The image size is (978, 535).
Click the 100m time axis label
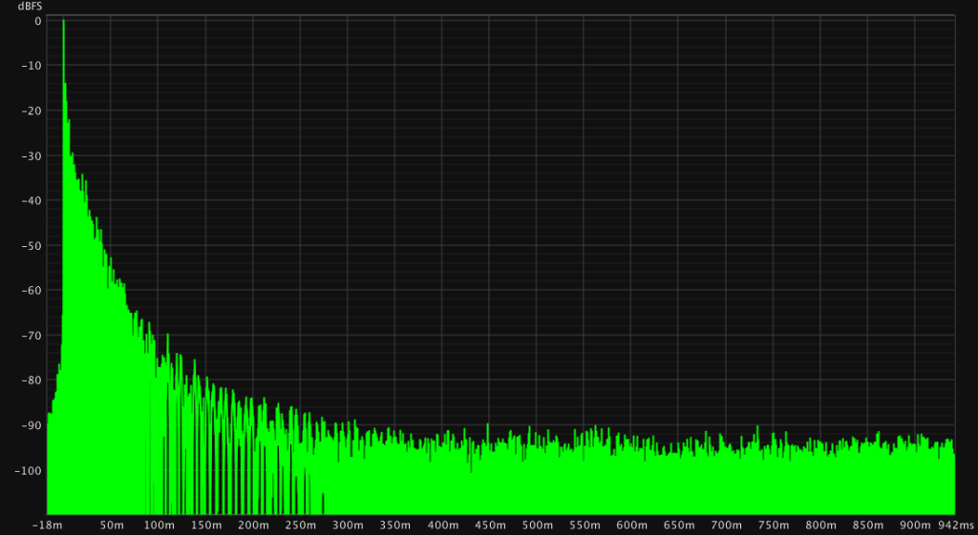tap(159, 525)
